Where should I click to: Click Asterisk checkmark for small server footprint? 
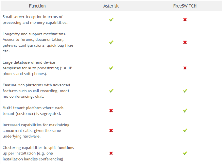[111, 20]
